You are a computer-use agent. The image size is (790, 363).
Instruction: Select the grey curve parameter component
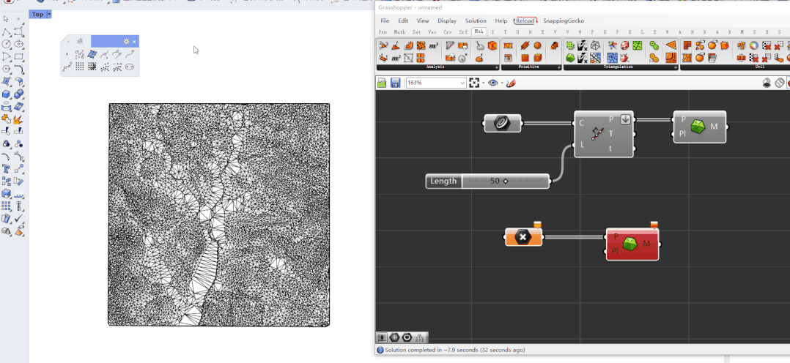[502, 124]
